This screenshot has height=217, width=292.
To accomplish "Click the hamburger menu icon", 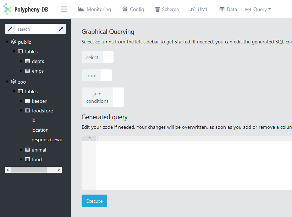I will tap(64, 9).
